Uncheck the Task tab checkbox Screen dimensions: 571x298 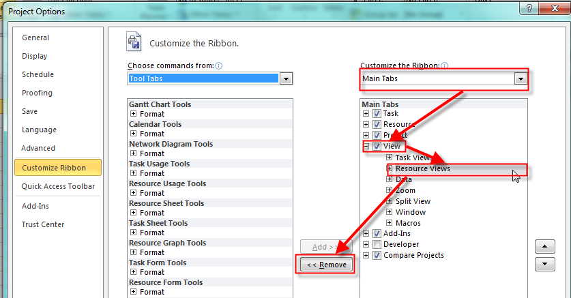pos(377,114)
